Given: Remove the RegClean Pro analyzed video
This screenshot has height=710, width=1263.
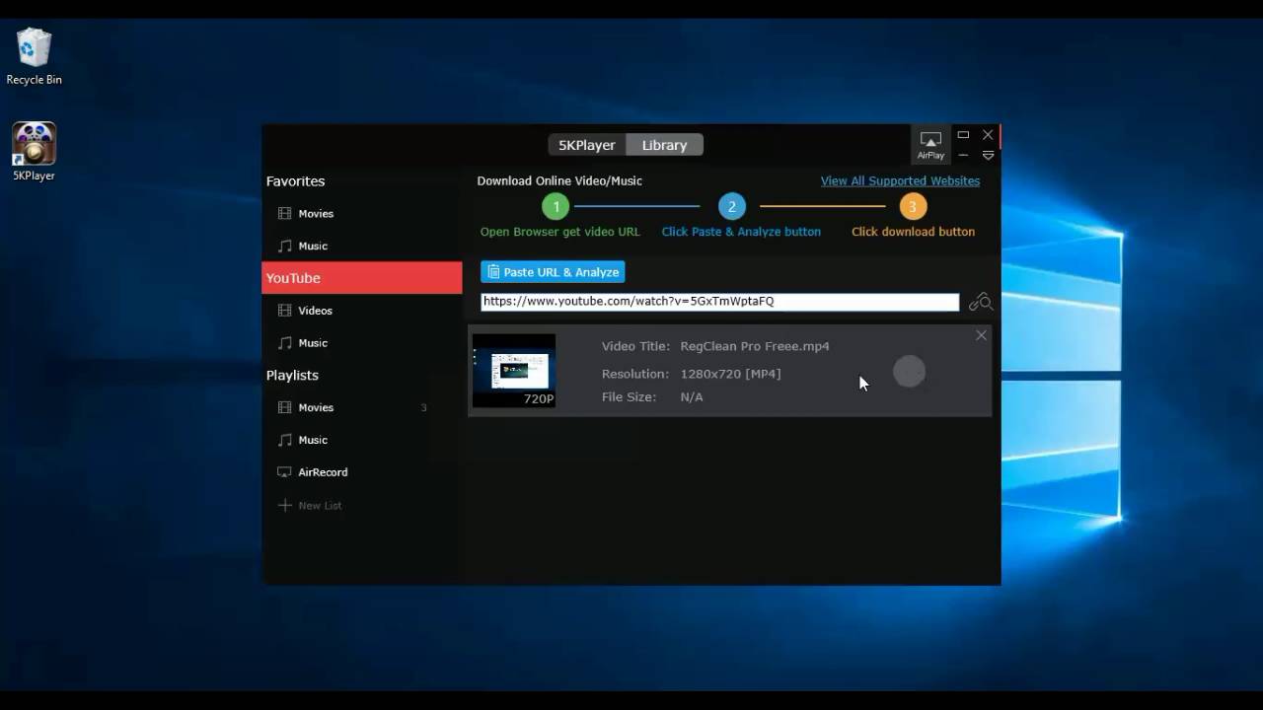Looking at the screenshot, I should [981, 335].
